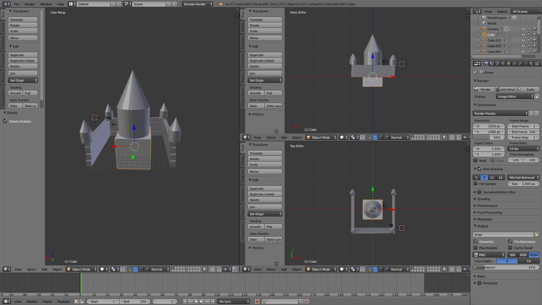Click the pin icon beside Scene
This screenshot has width=542, height=305.
point(475,72)
